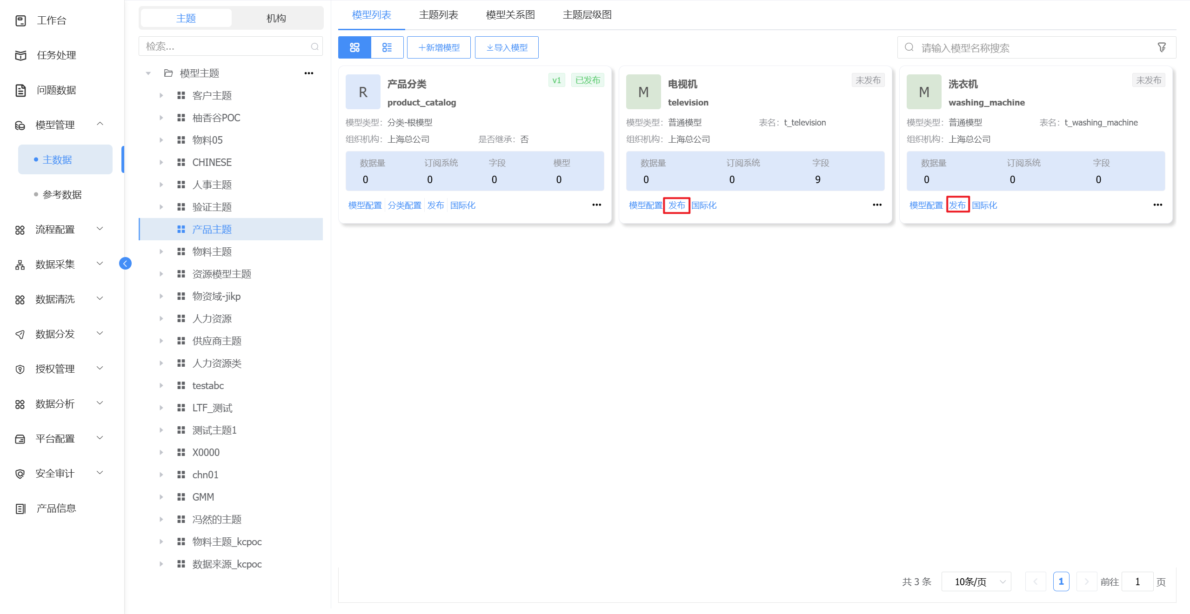Expand the 客户主题 tree node
This screenshot has height=614, width=1190.
[161, 95]
